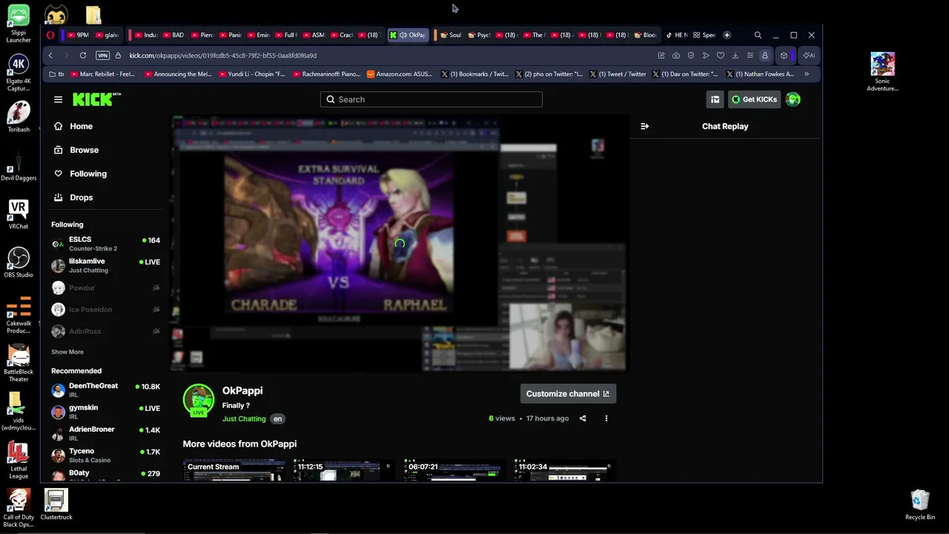Select the Slippi Launcher desktop icon
This screenshot has width=949, height=534.
19,24
